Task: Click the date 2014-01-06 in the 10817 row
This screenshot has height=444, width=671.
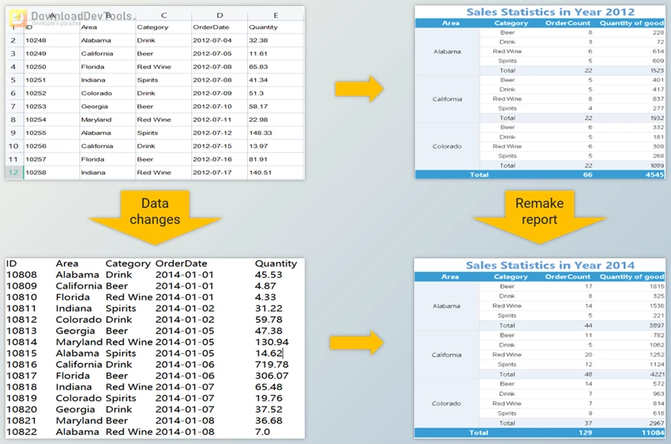Action: pos(185,375)
